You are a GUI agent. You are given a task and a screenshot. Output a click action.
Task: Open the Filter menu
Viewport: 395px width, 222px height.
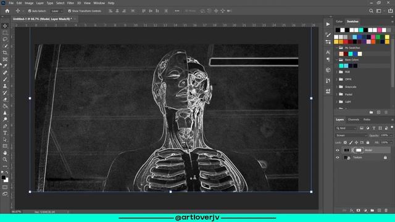(70, 3)
